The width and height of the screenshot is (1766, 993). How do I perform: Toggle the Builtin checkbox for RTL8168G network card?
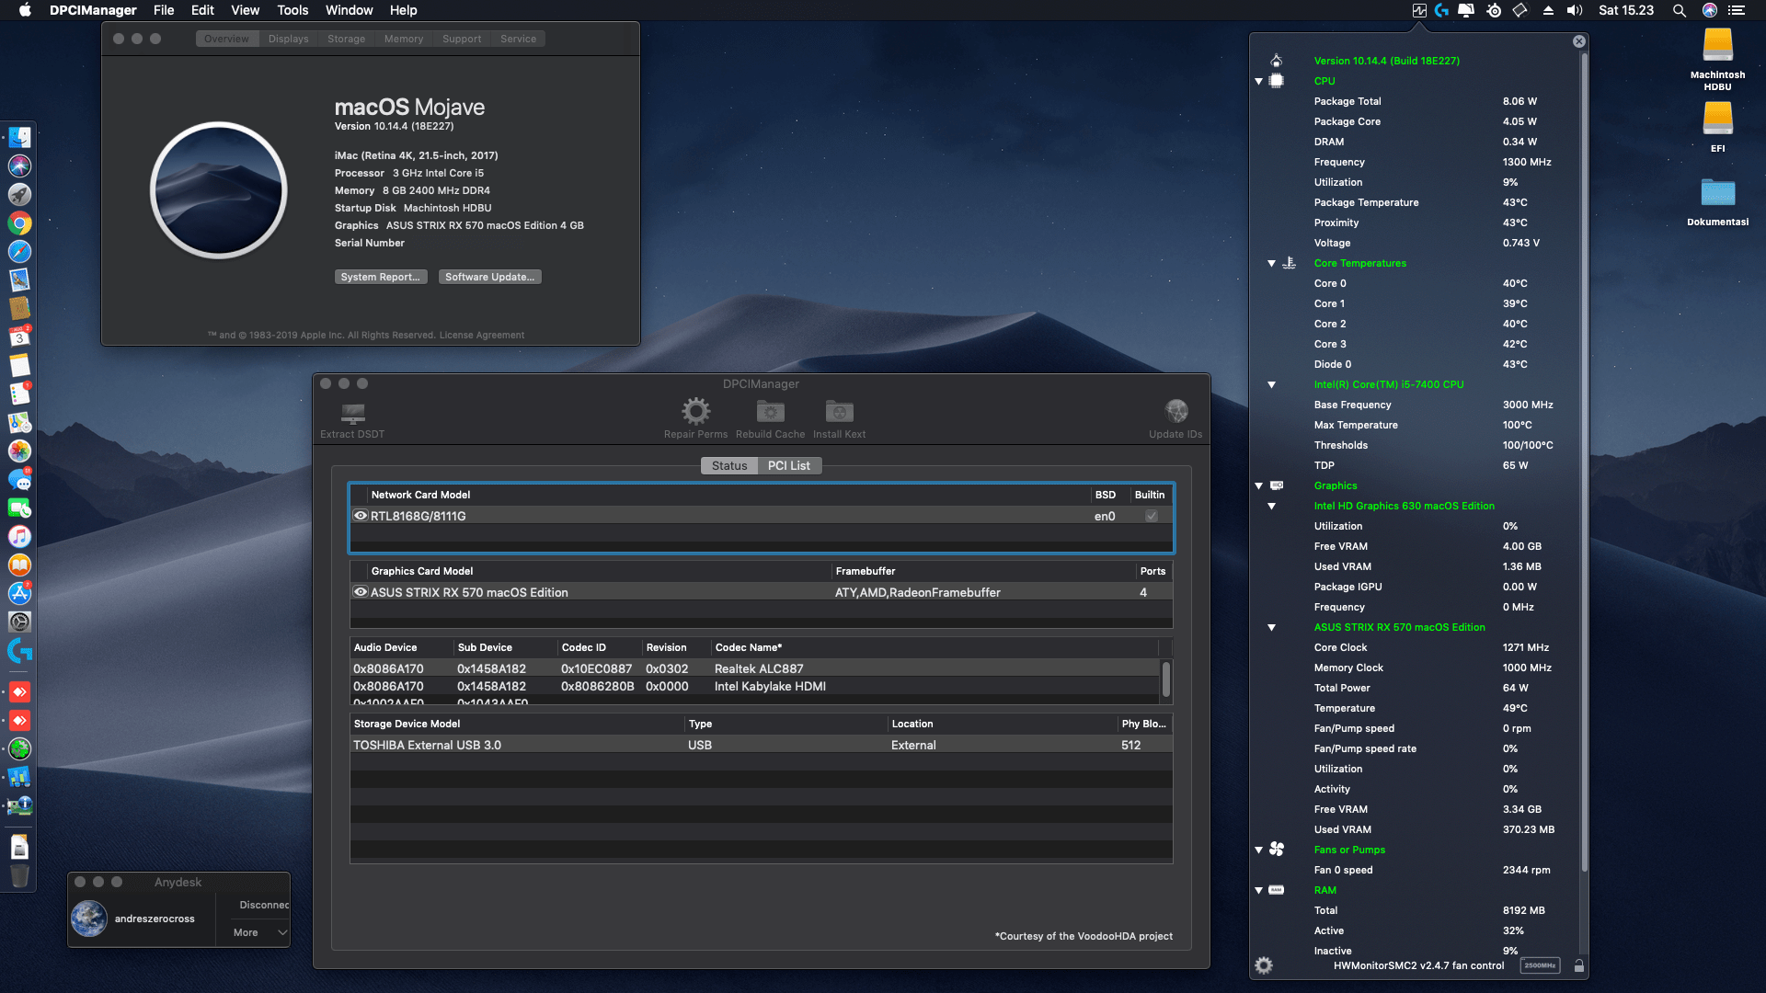pyautogui.click(x=1151, y=516)
